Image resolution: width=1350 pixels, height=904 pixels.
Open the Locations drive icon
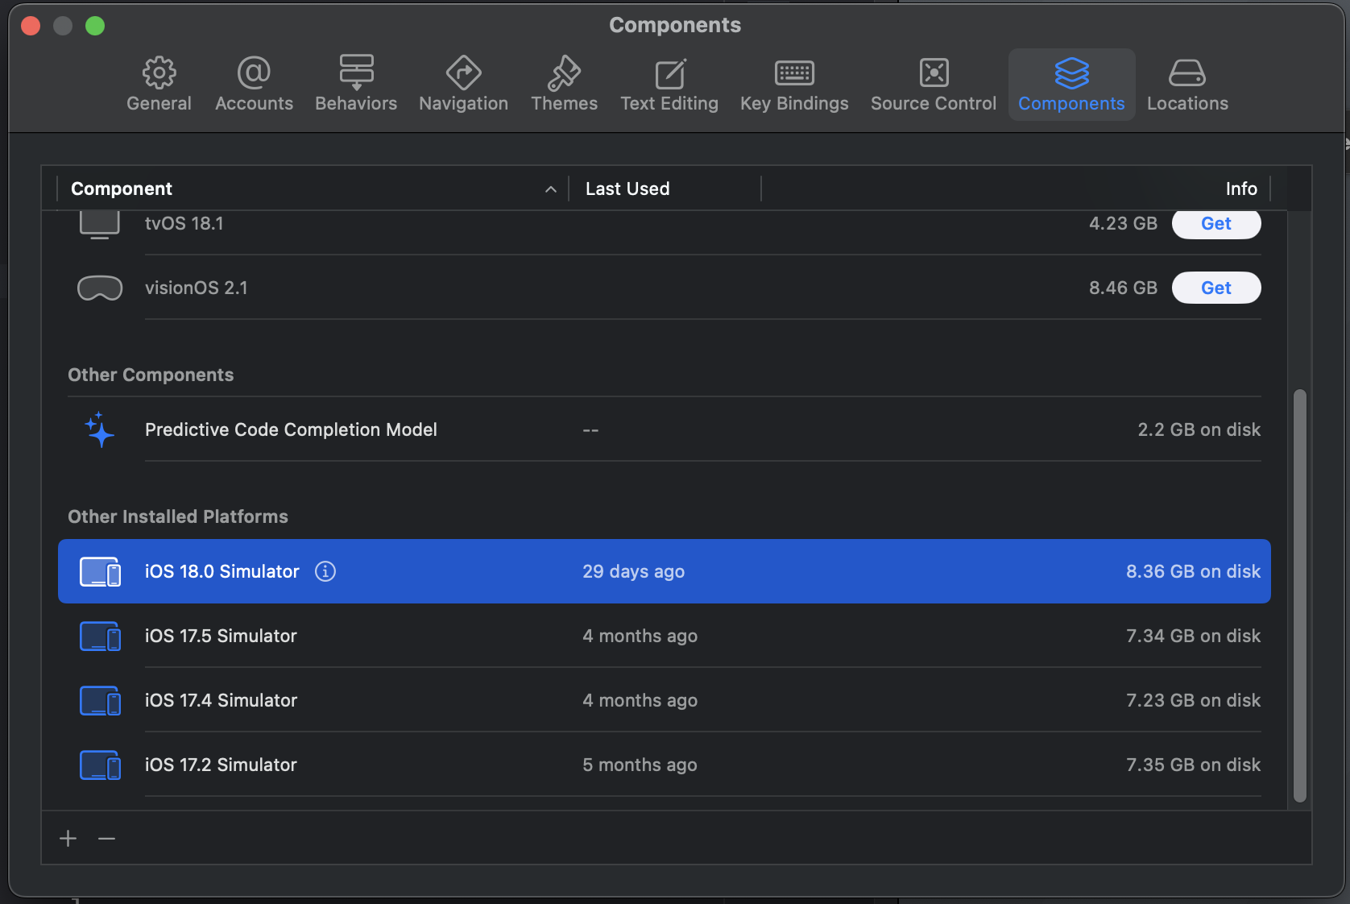click(x=1187, y=73)
